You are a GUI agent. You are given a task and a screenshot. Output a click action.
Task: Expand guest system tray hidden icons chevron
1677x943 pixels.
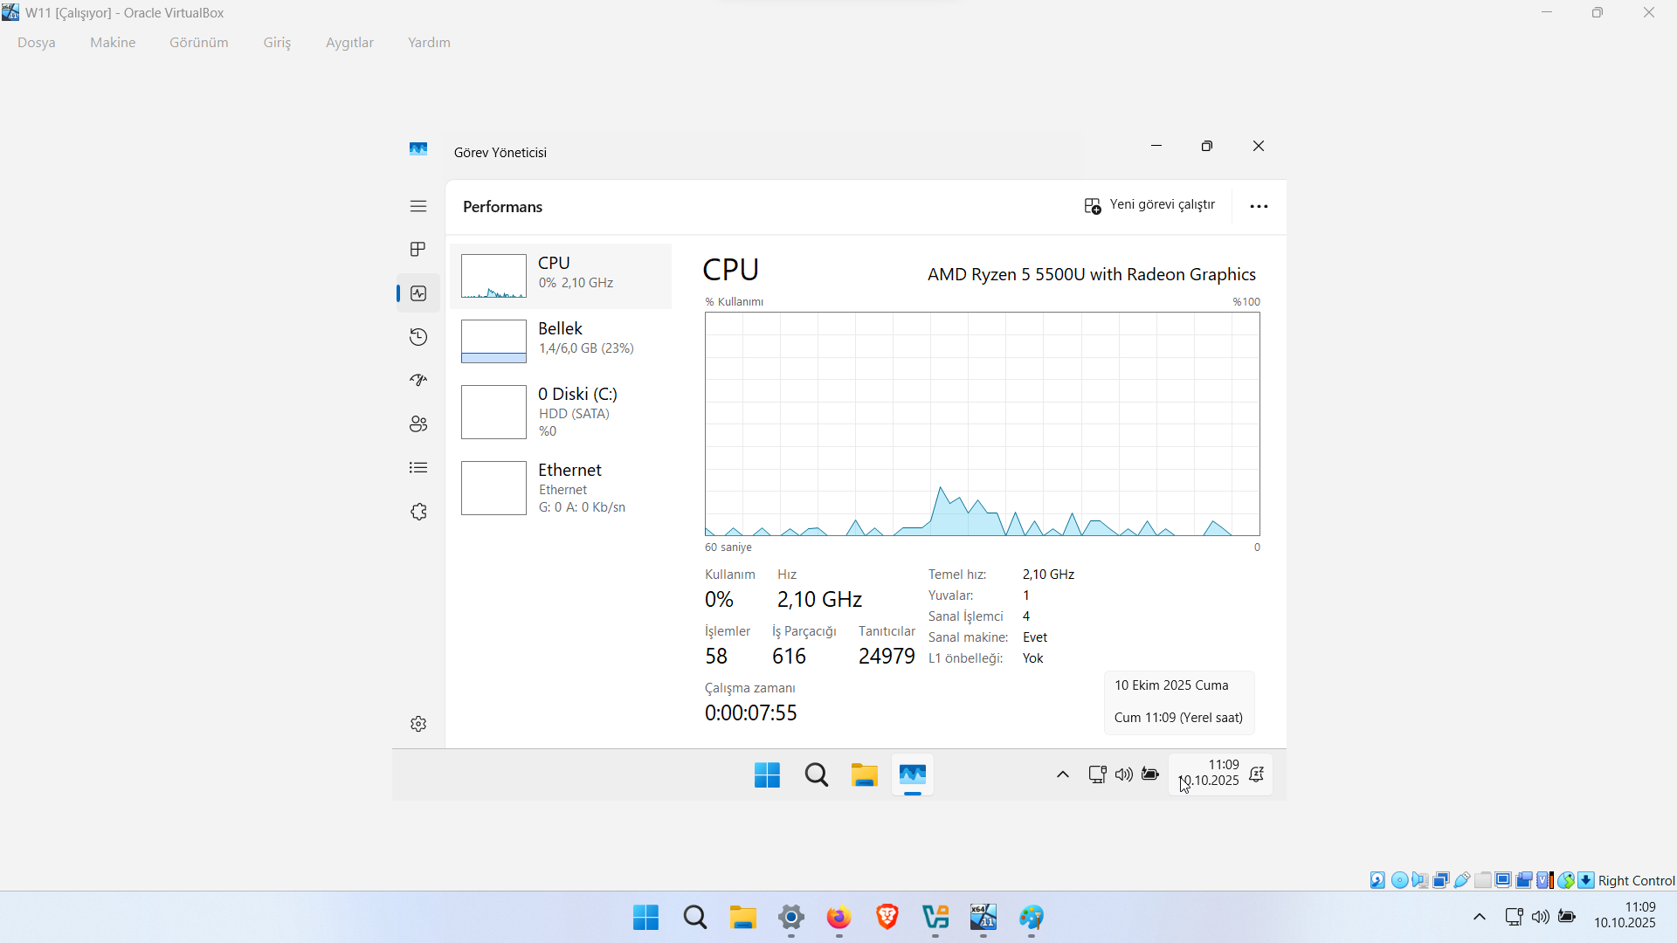(1063, 774)
